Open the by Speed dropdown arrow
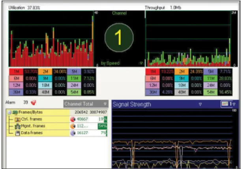 (141, 63)
